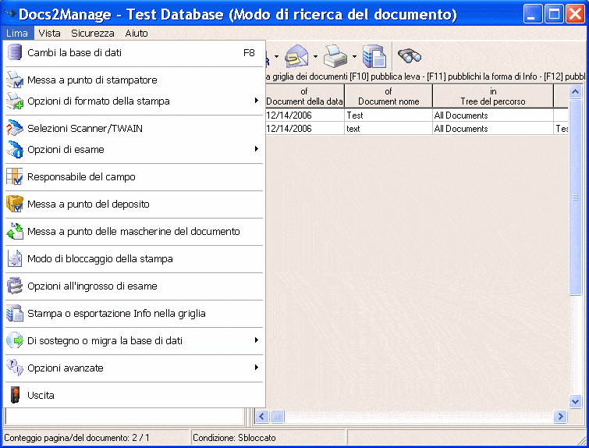Expand the Opzioni di formato della stampa submenu arrow

[256, 101]
